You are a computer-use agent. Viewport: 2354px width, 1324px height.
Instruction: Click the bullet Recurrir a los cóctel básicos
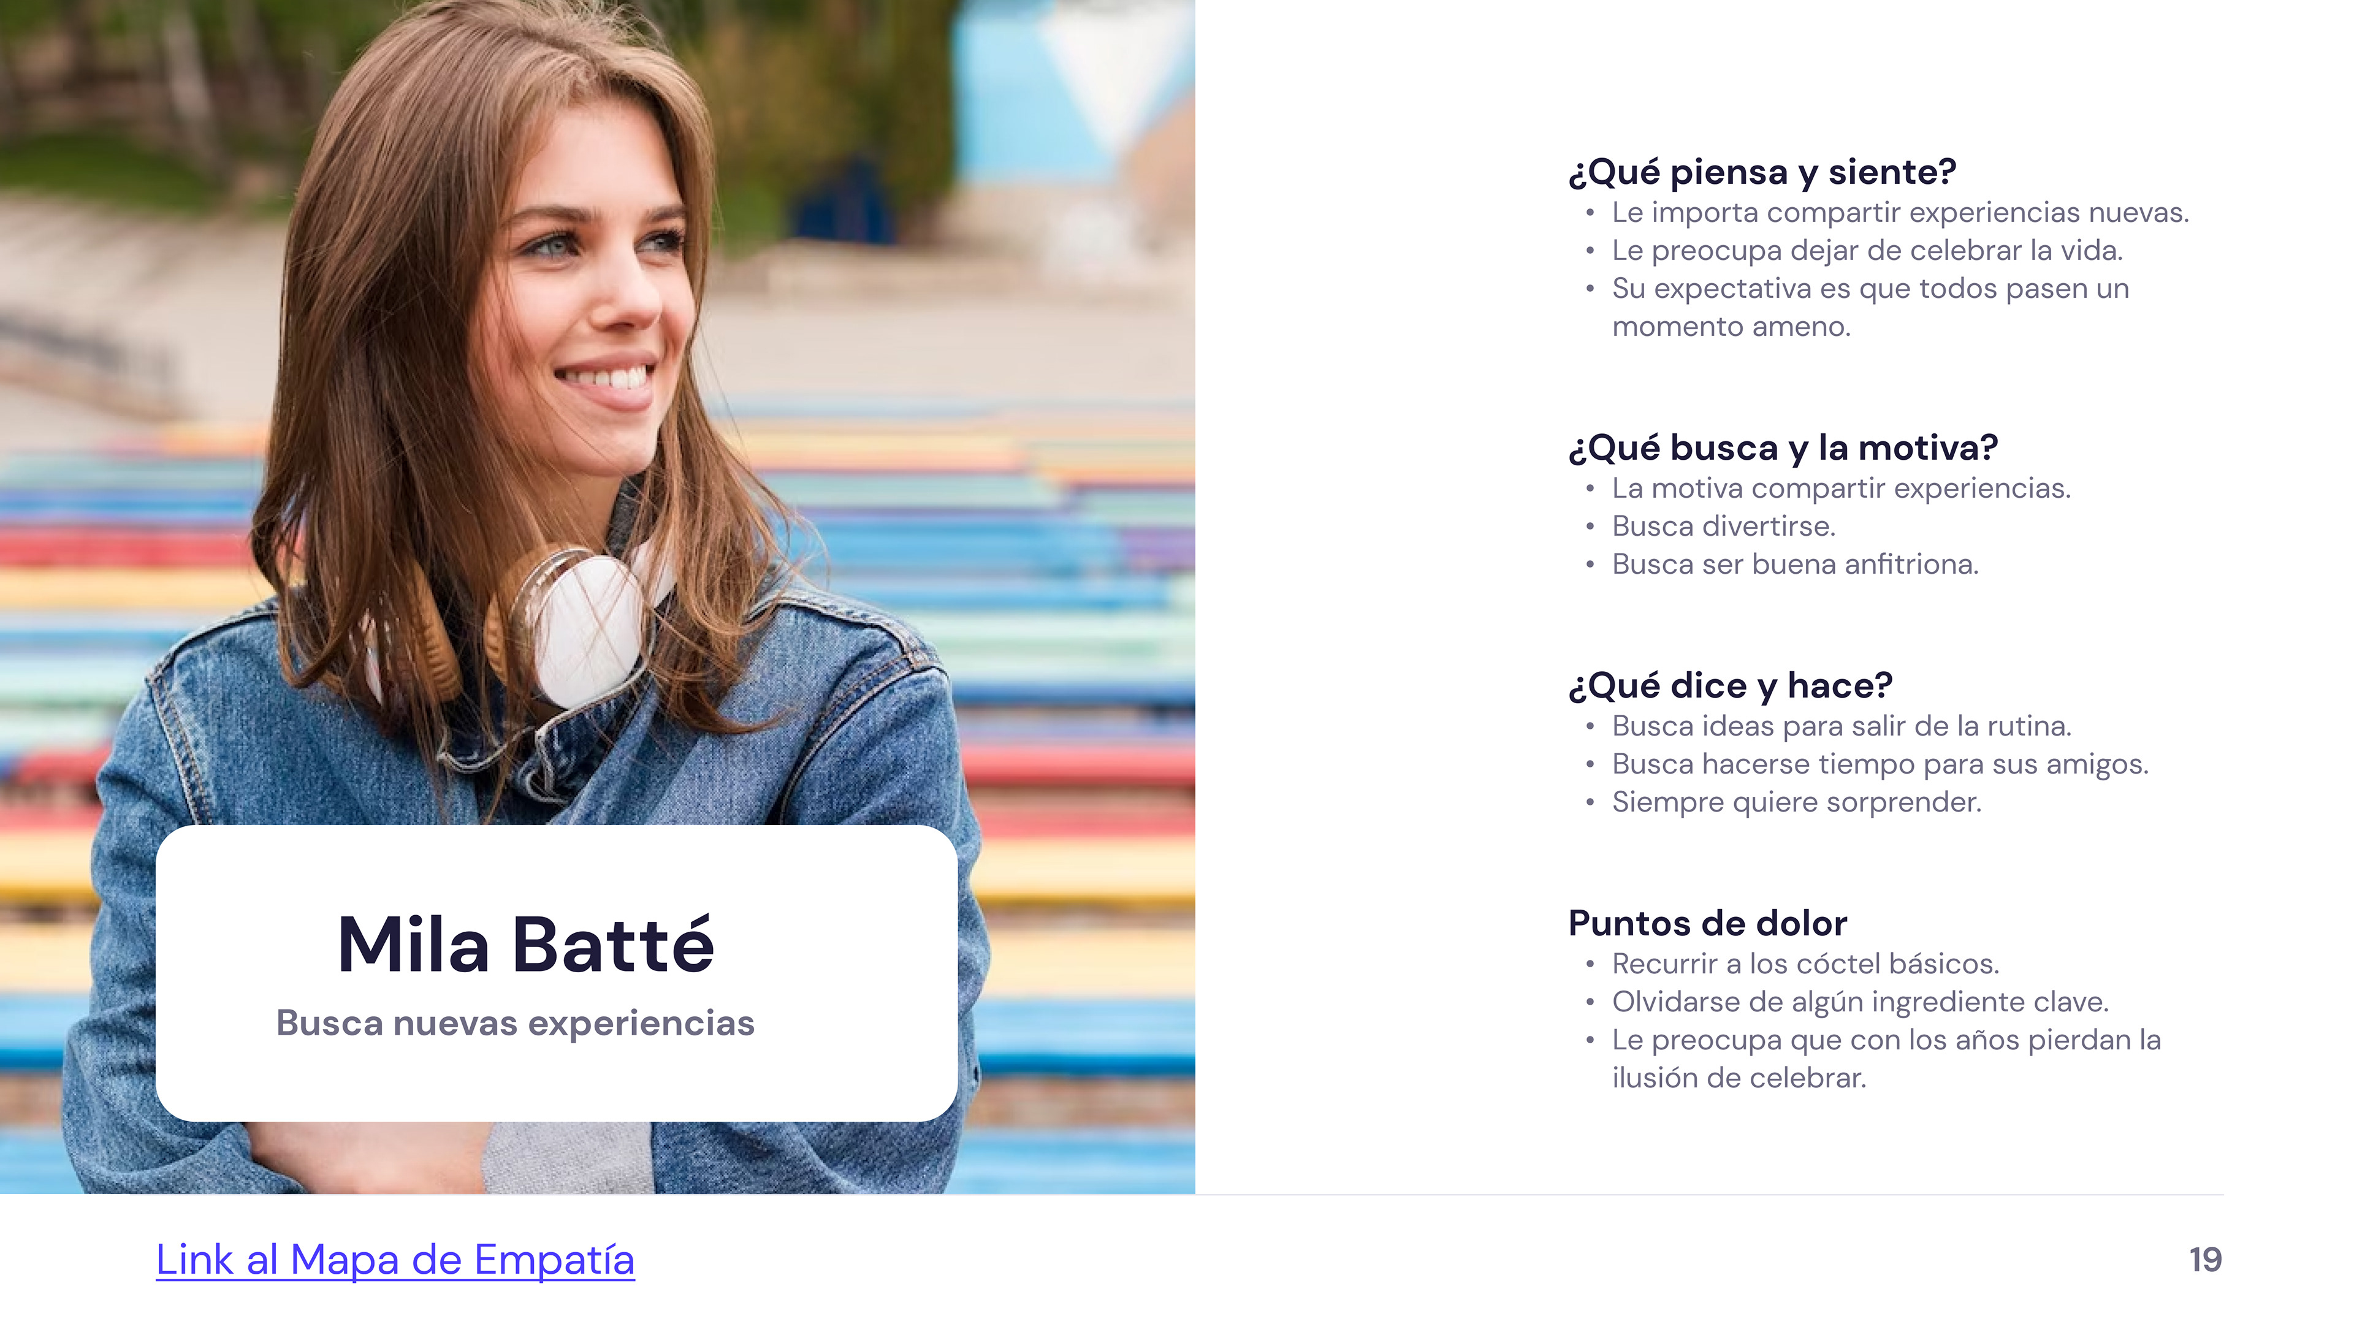(x=1806, y=964)
